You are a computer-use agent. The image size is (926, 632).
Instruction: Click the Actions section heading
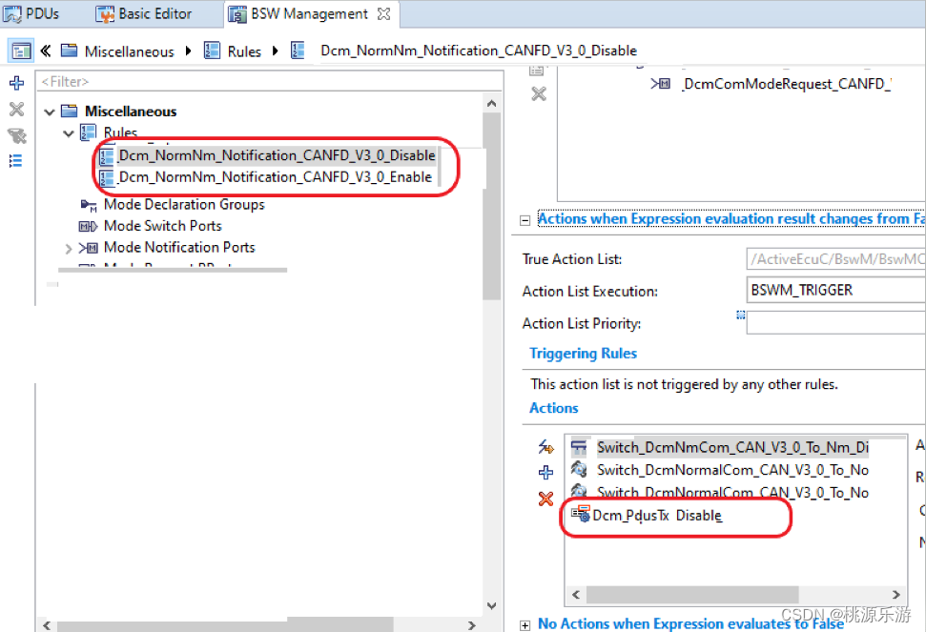tap(553, 408)
